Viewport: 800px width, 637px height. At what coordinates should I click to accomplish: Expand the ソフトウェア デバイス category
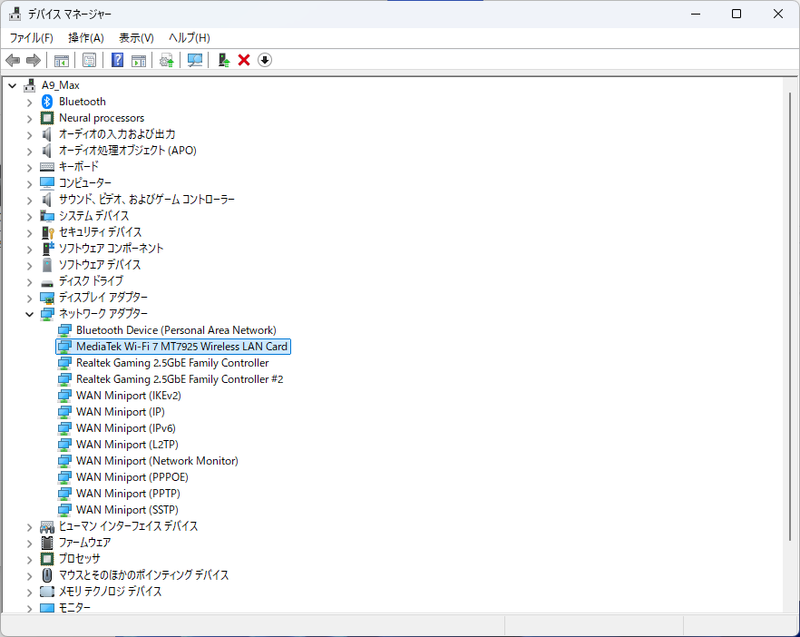click(29, 265)
